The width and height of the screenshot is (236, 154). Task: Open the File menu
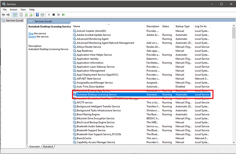click(x=5, y=10)
